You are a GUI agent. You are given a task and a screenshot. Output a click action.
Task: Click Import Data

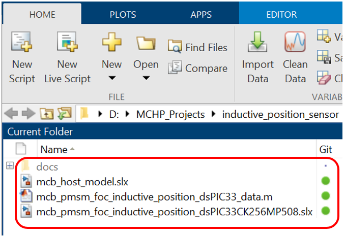tap(257, 57)
